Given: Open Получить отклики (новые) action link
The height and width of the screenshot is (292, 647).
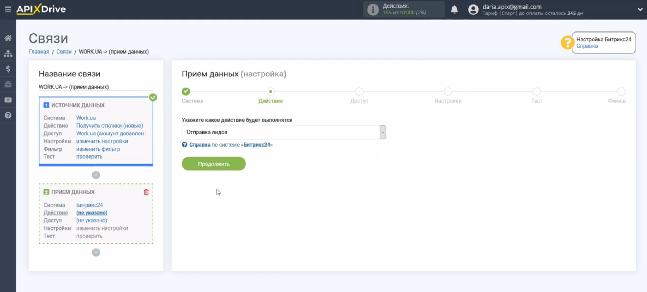Looking at the screenshot, I should point(110,126).
